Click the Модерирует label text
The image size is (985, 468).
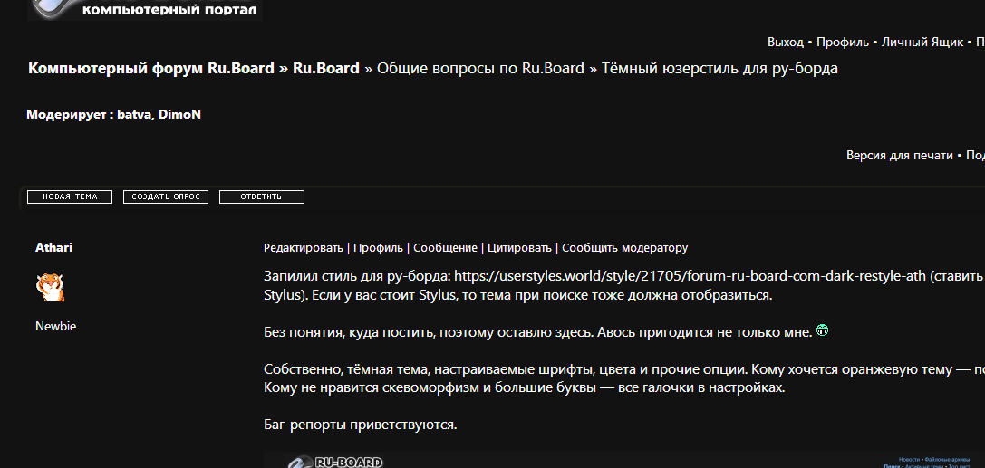click(66, 115)
